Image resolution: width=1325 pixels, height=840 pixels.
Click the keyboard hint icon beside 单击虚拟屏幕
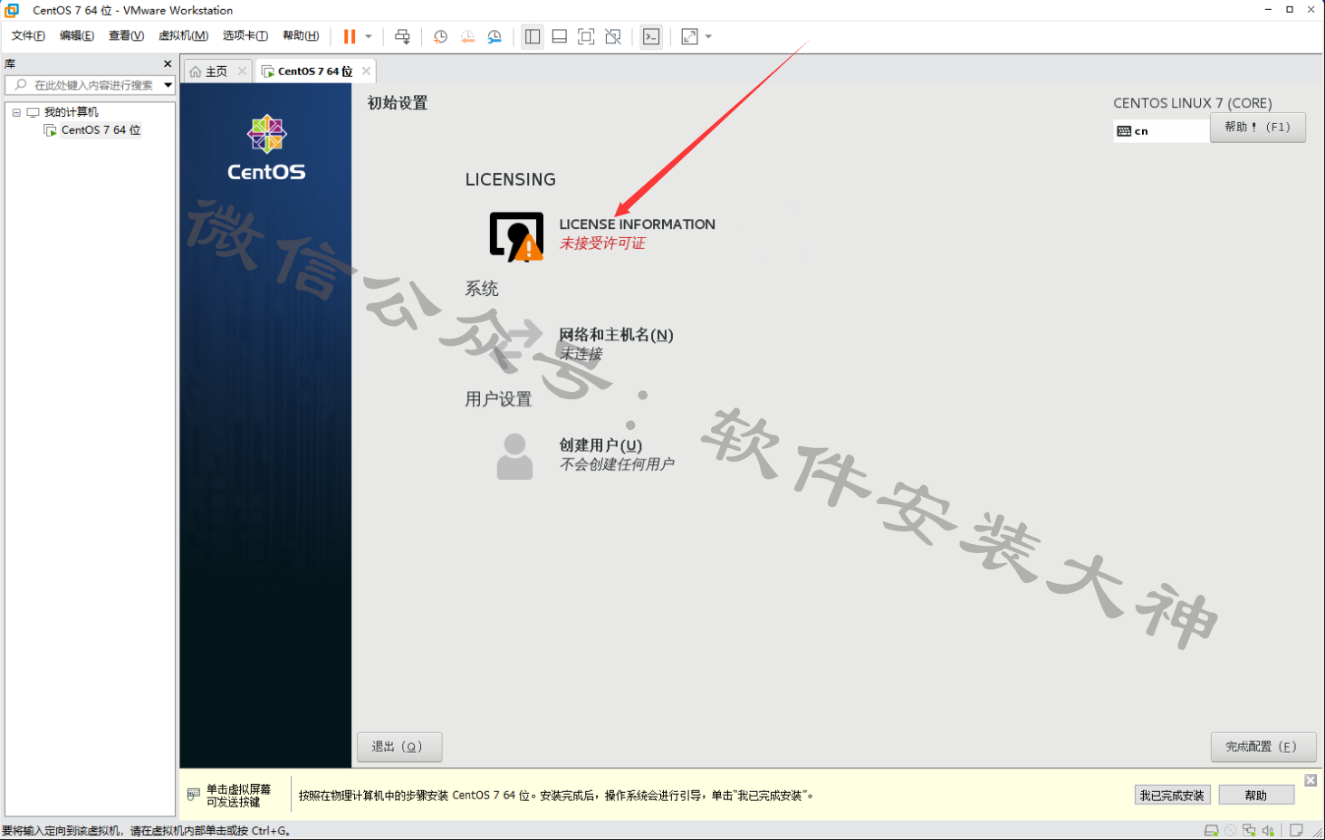pos(194,795)
